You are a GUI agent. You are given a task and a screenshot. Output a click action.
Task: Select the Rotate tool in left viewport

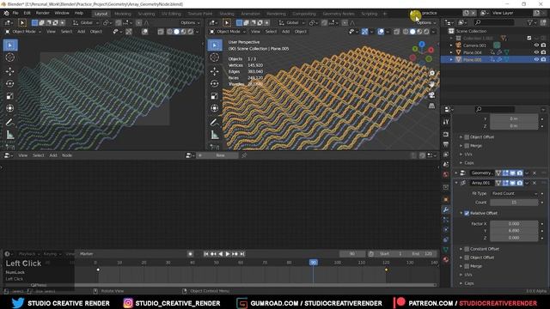tap(9, 84)
